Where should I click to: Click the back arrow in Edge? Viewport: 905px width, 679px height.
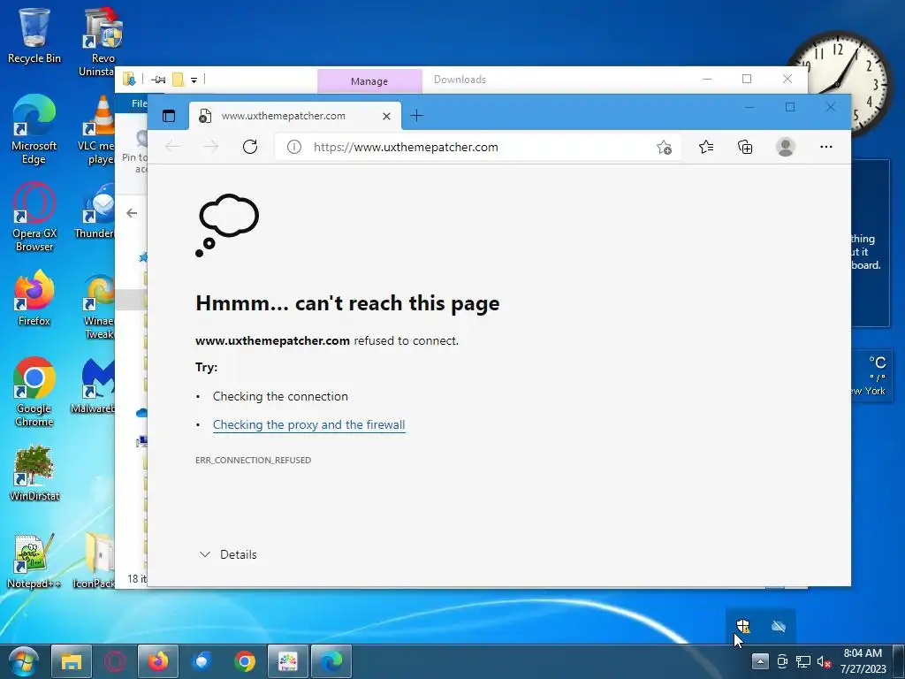pos(172,147)
